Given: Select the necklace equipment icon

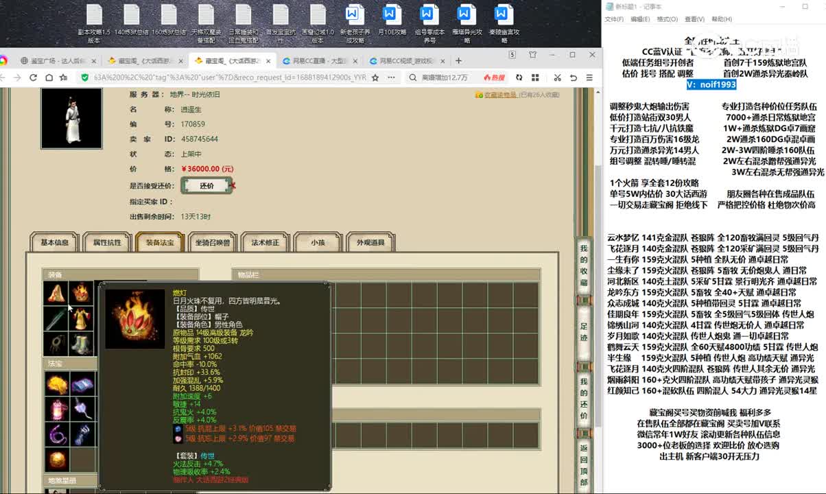Looking at the screenshot, I should pyautogui.click(x=56, y=343).
